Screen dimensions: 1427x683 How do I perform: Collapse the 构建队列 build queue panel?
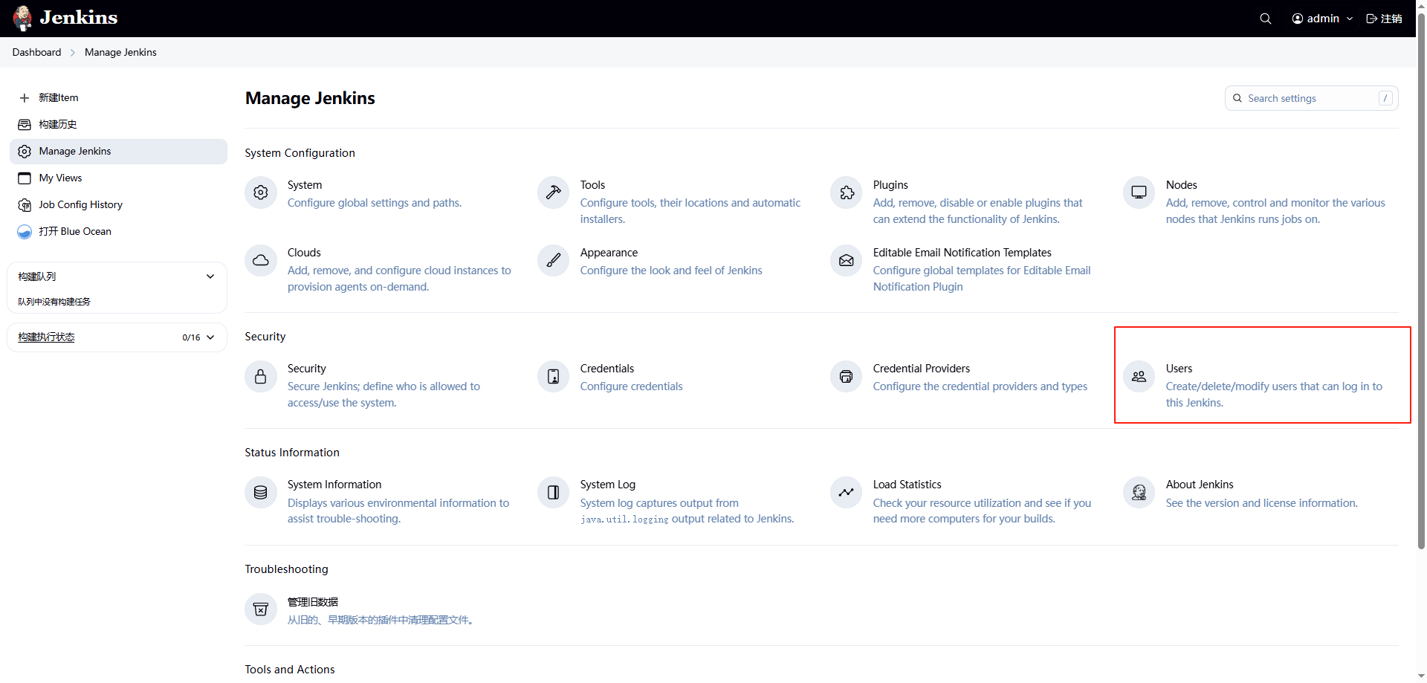pyautogui.click(x=210, y=276)
